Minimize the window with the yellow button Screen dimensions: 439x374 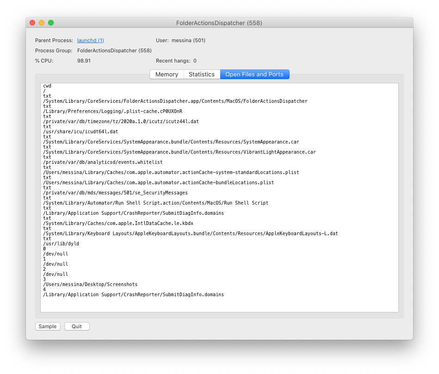tap(42, 23)
